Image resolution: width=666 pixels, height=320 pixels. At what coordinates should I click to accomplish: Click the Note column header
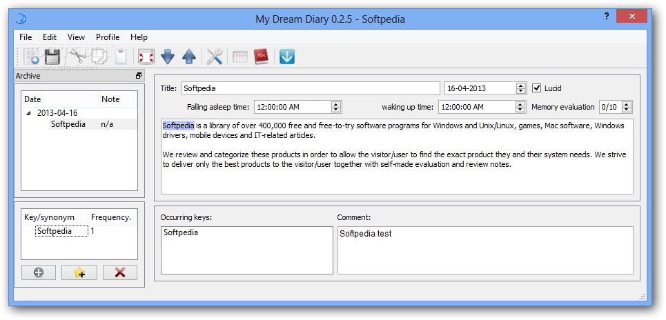117,99
